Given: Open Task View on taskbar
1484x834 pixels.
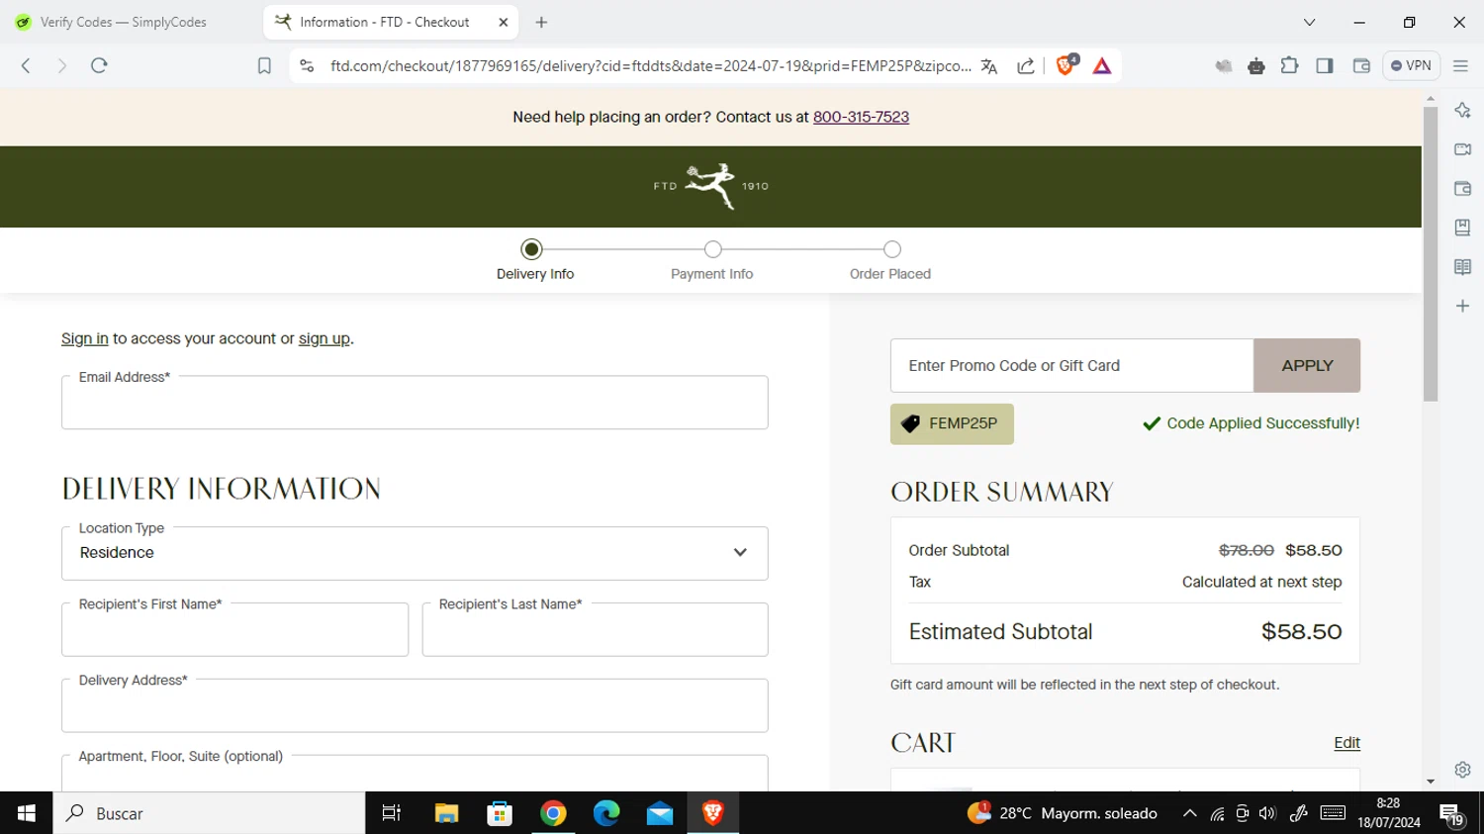Looking at the screenshot, I should click(x=392, y=813).
